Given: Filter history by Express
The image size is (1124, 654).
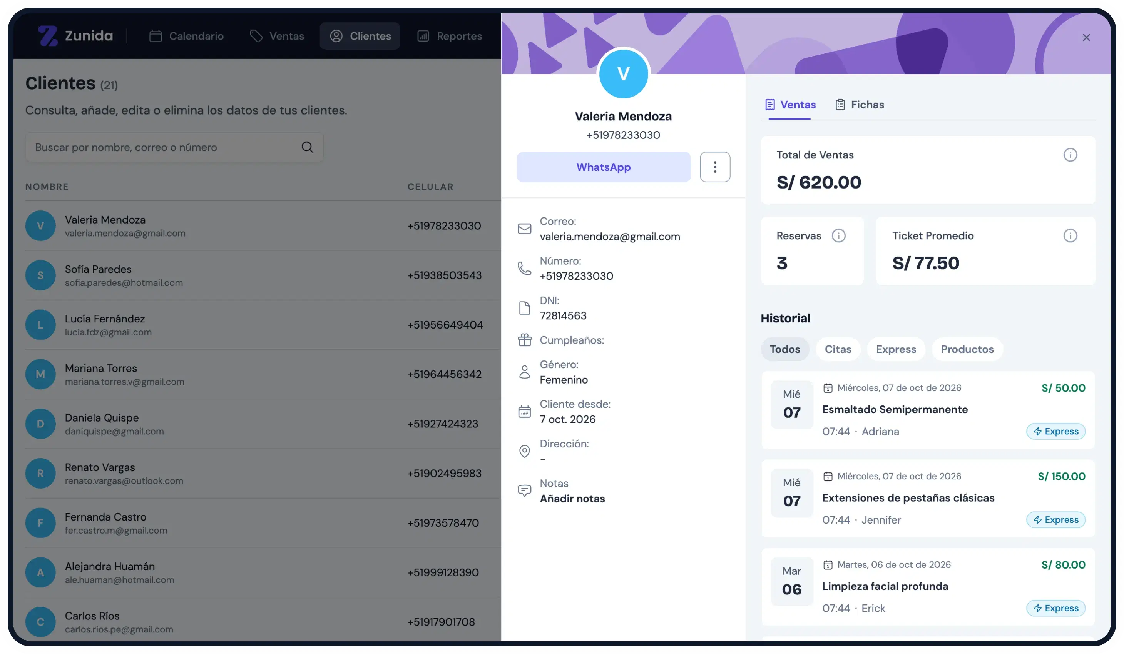Looking at the screenshot, I should [x=896, y=349].
